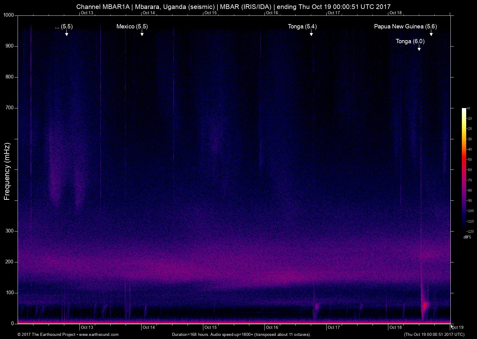Click the Duration=168 hours footer text

click(241, 335)
